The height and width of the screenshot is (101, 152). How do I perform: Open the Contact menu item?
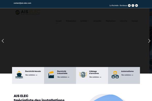[135, 21]
